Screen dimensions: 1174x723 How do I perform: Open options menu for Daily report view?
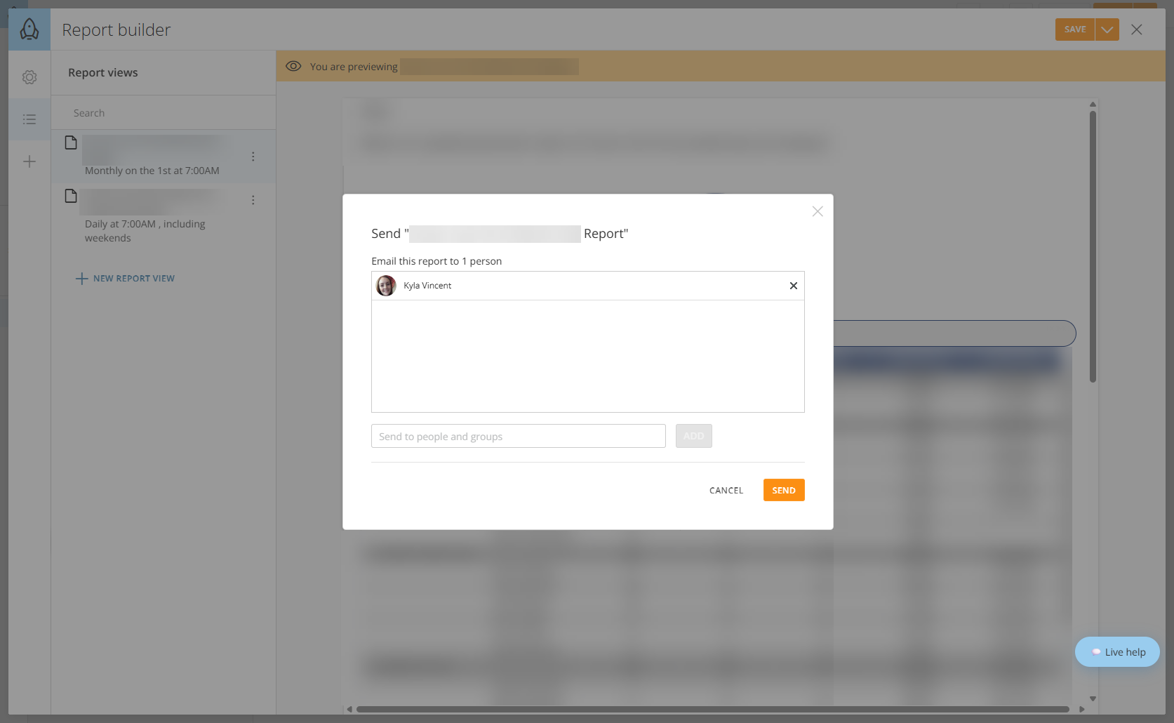253,200
